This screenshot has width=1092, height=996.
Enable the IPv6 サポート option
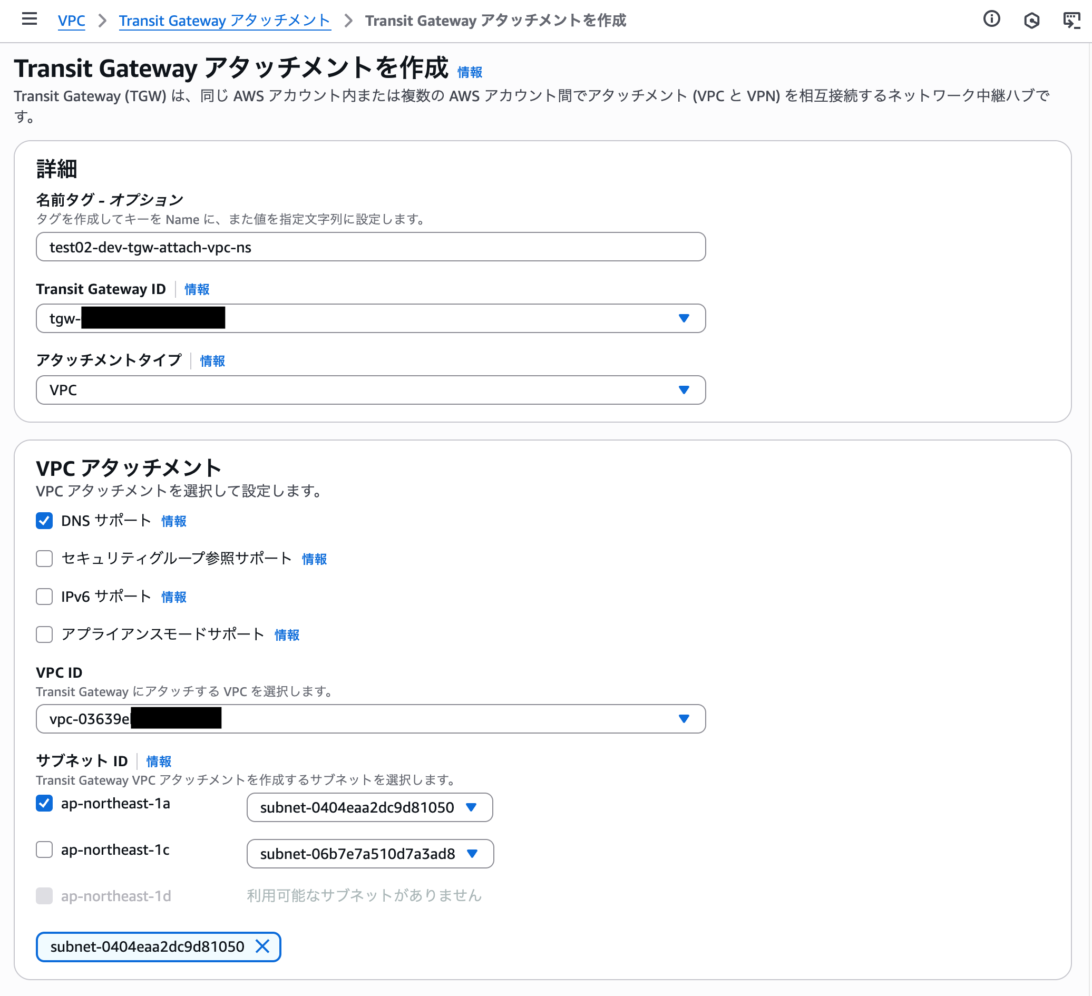(44, 597)
